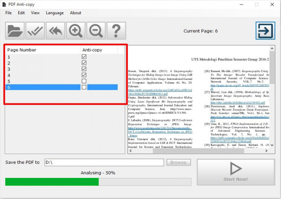Open the Language menu
This screenshot has height=199, width=281.
pos(55,13)
